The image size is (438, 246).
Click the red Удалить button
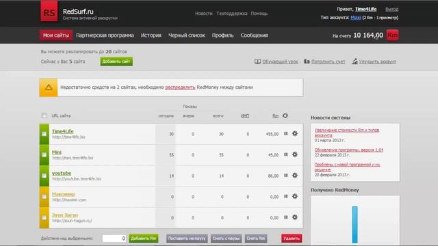coord(292,238)
